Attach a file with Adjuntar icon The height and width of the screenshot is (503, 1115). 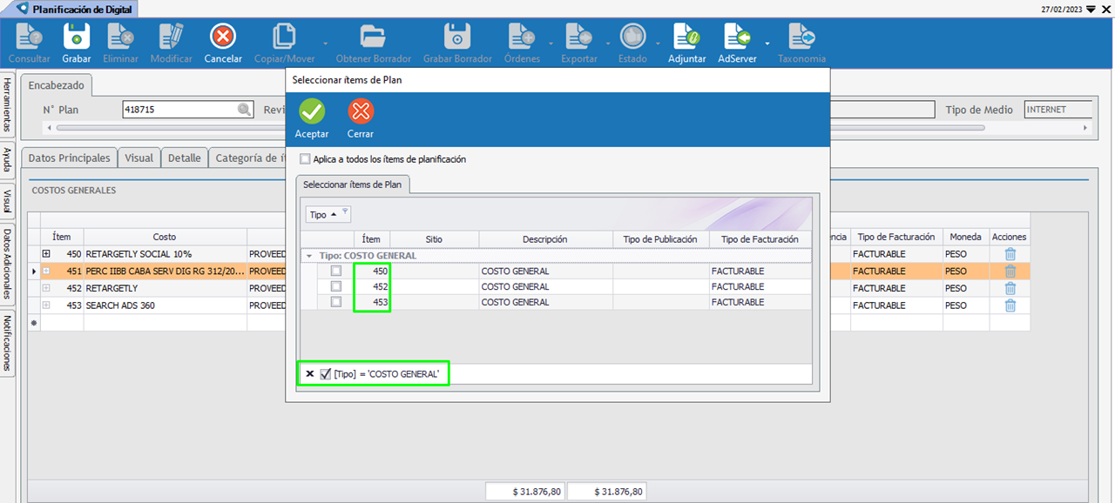click(x=687, y=37)
